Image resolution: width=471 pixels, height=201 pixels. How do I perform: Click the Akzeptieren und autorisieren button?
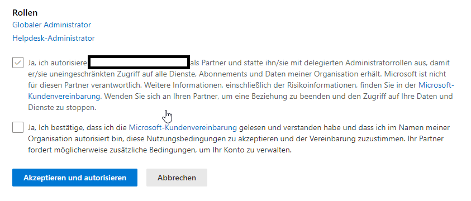coord(75,178)
